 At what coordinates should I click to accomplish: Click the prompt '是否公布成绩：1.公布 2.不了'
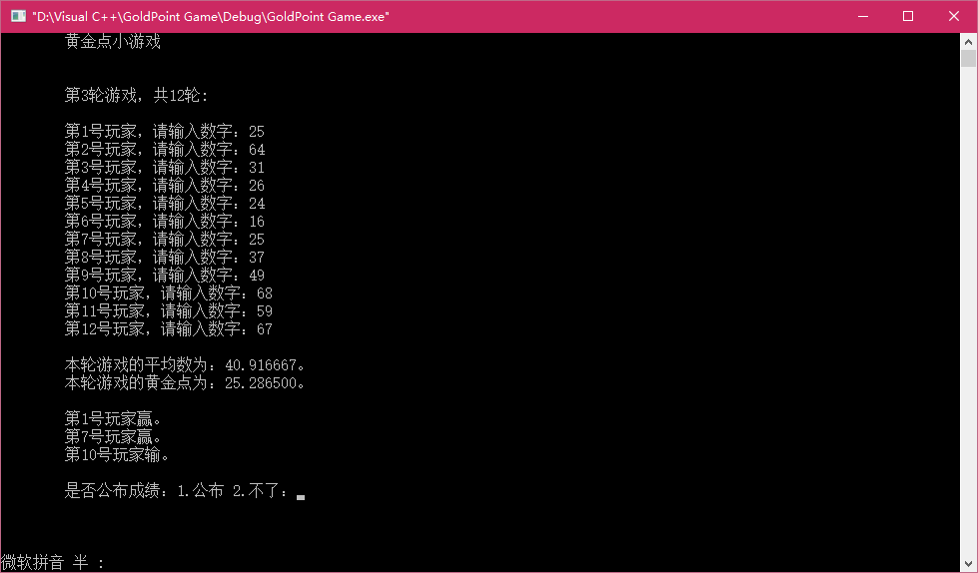177,491
